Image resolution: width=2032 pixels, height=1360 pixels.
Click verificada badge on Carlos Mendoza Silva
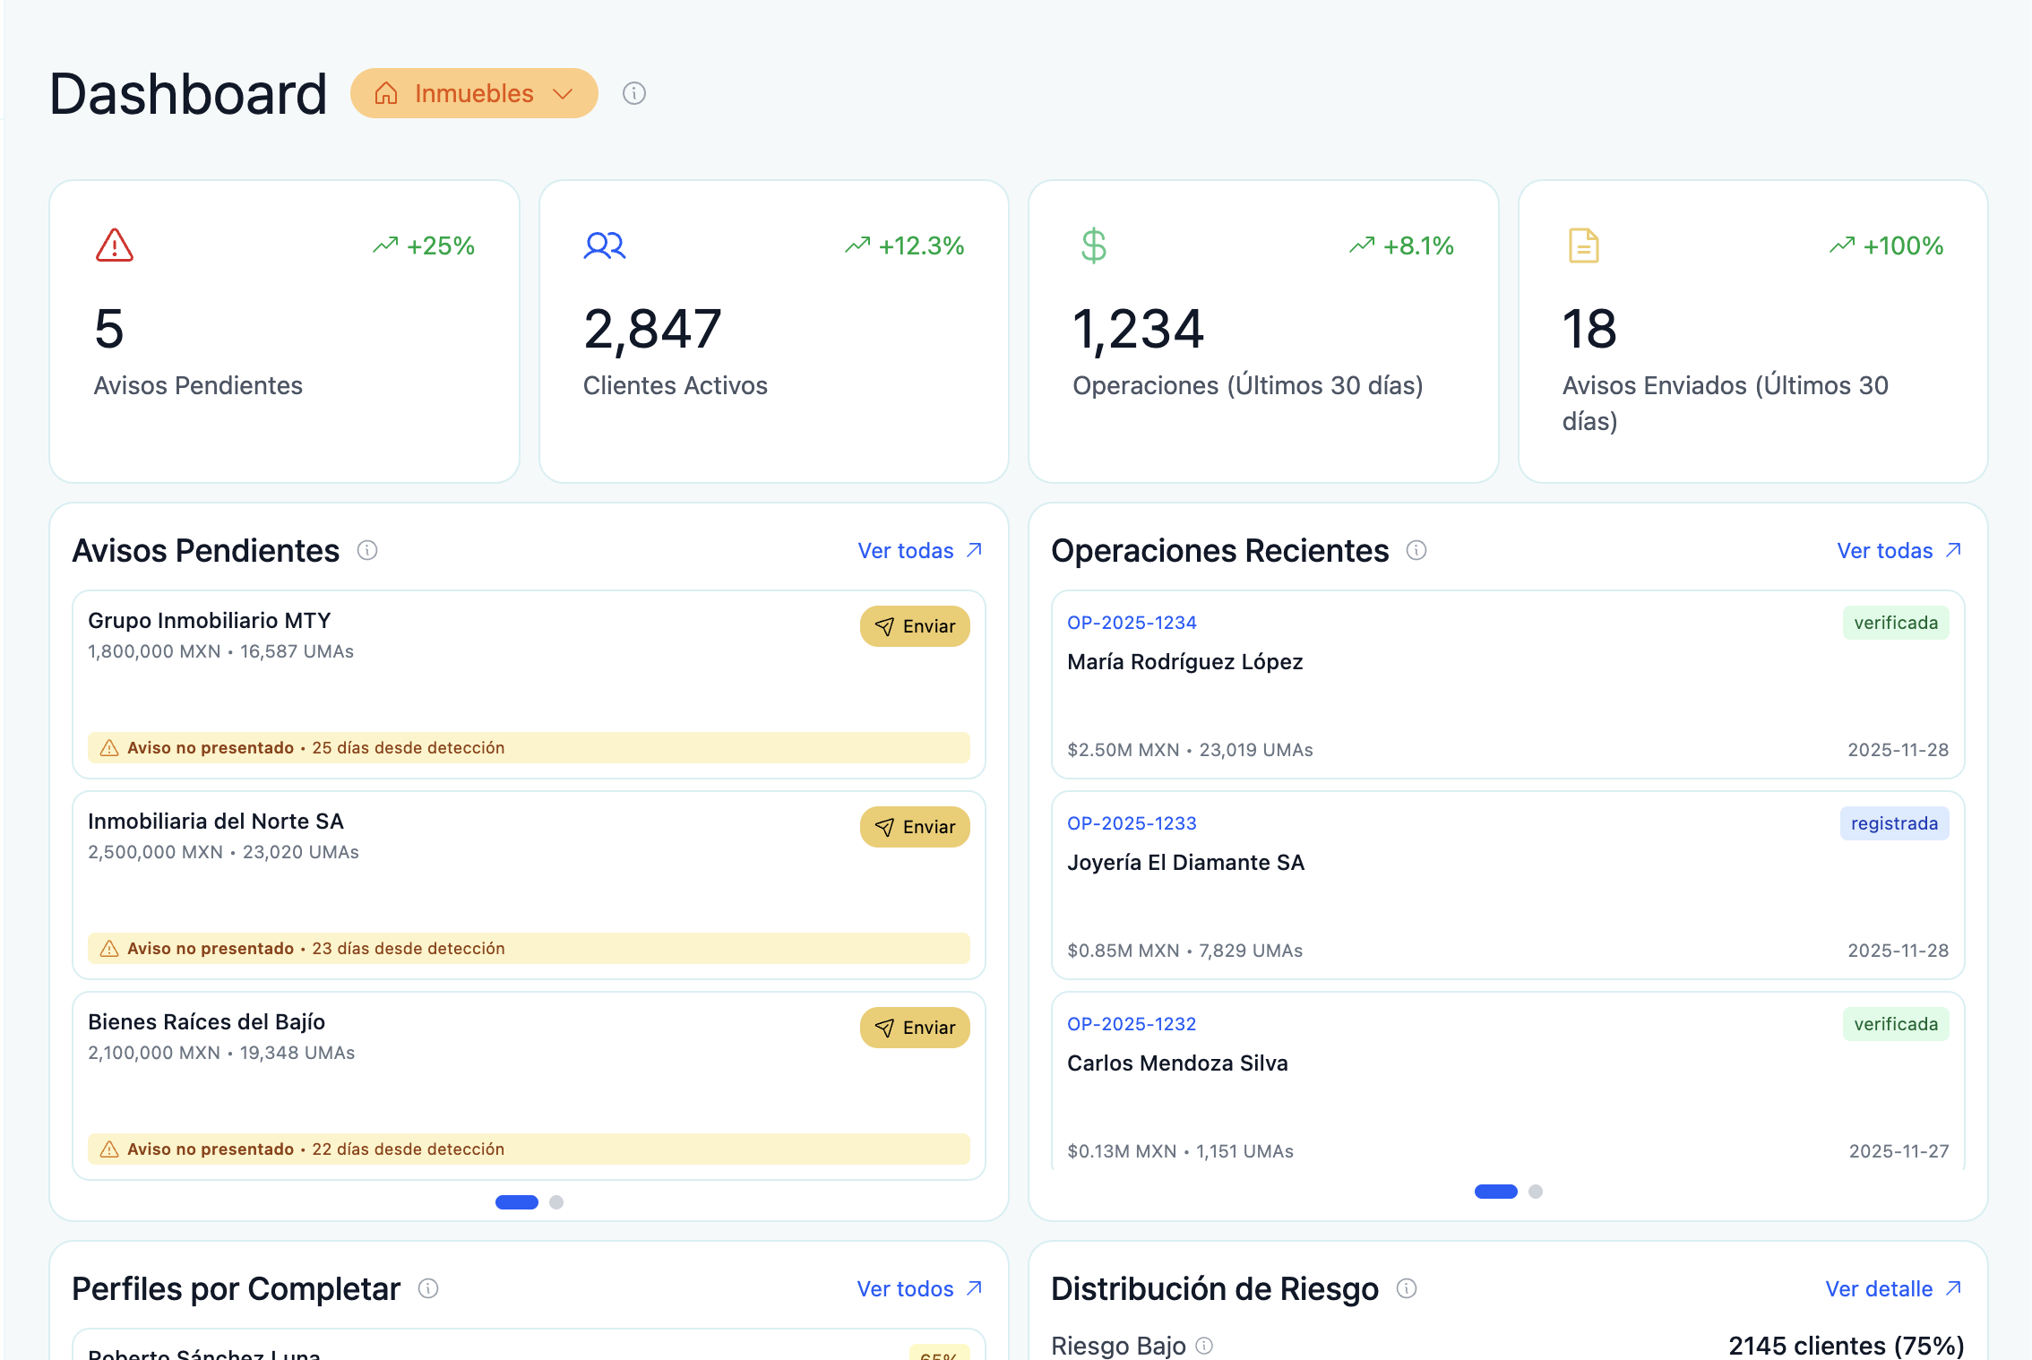(x=1896, y=1024)
